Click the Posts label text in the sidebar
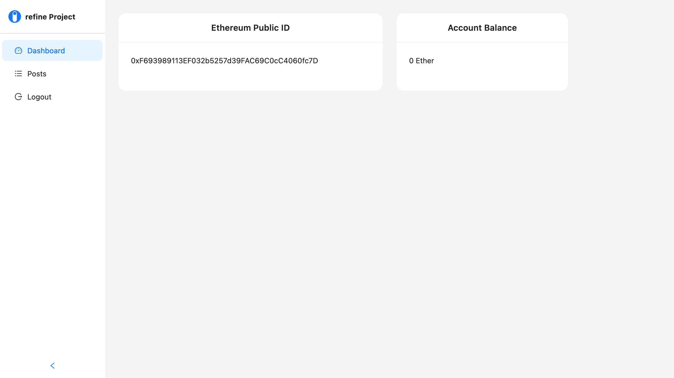This screenshot has height=378, width=674. pos(37,74)
